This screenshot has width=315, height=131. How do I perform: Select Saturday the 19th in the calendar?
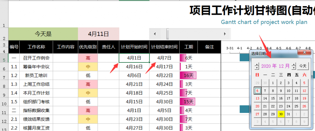click(x=304, y=98)
